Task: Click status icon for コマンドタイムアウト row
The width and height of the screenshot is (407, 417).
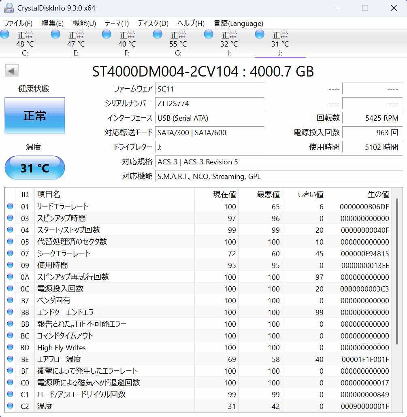Action: point(10,335)
